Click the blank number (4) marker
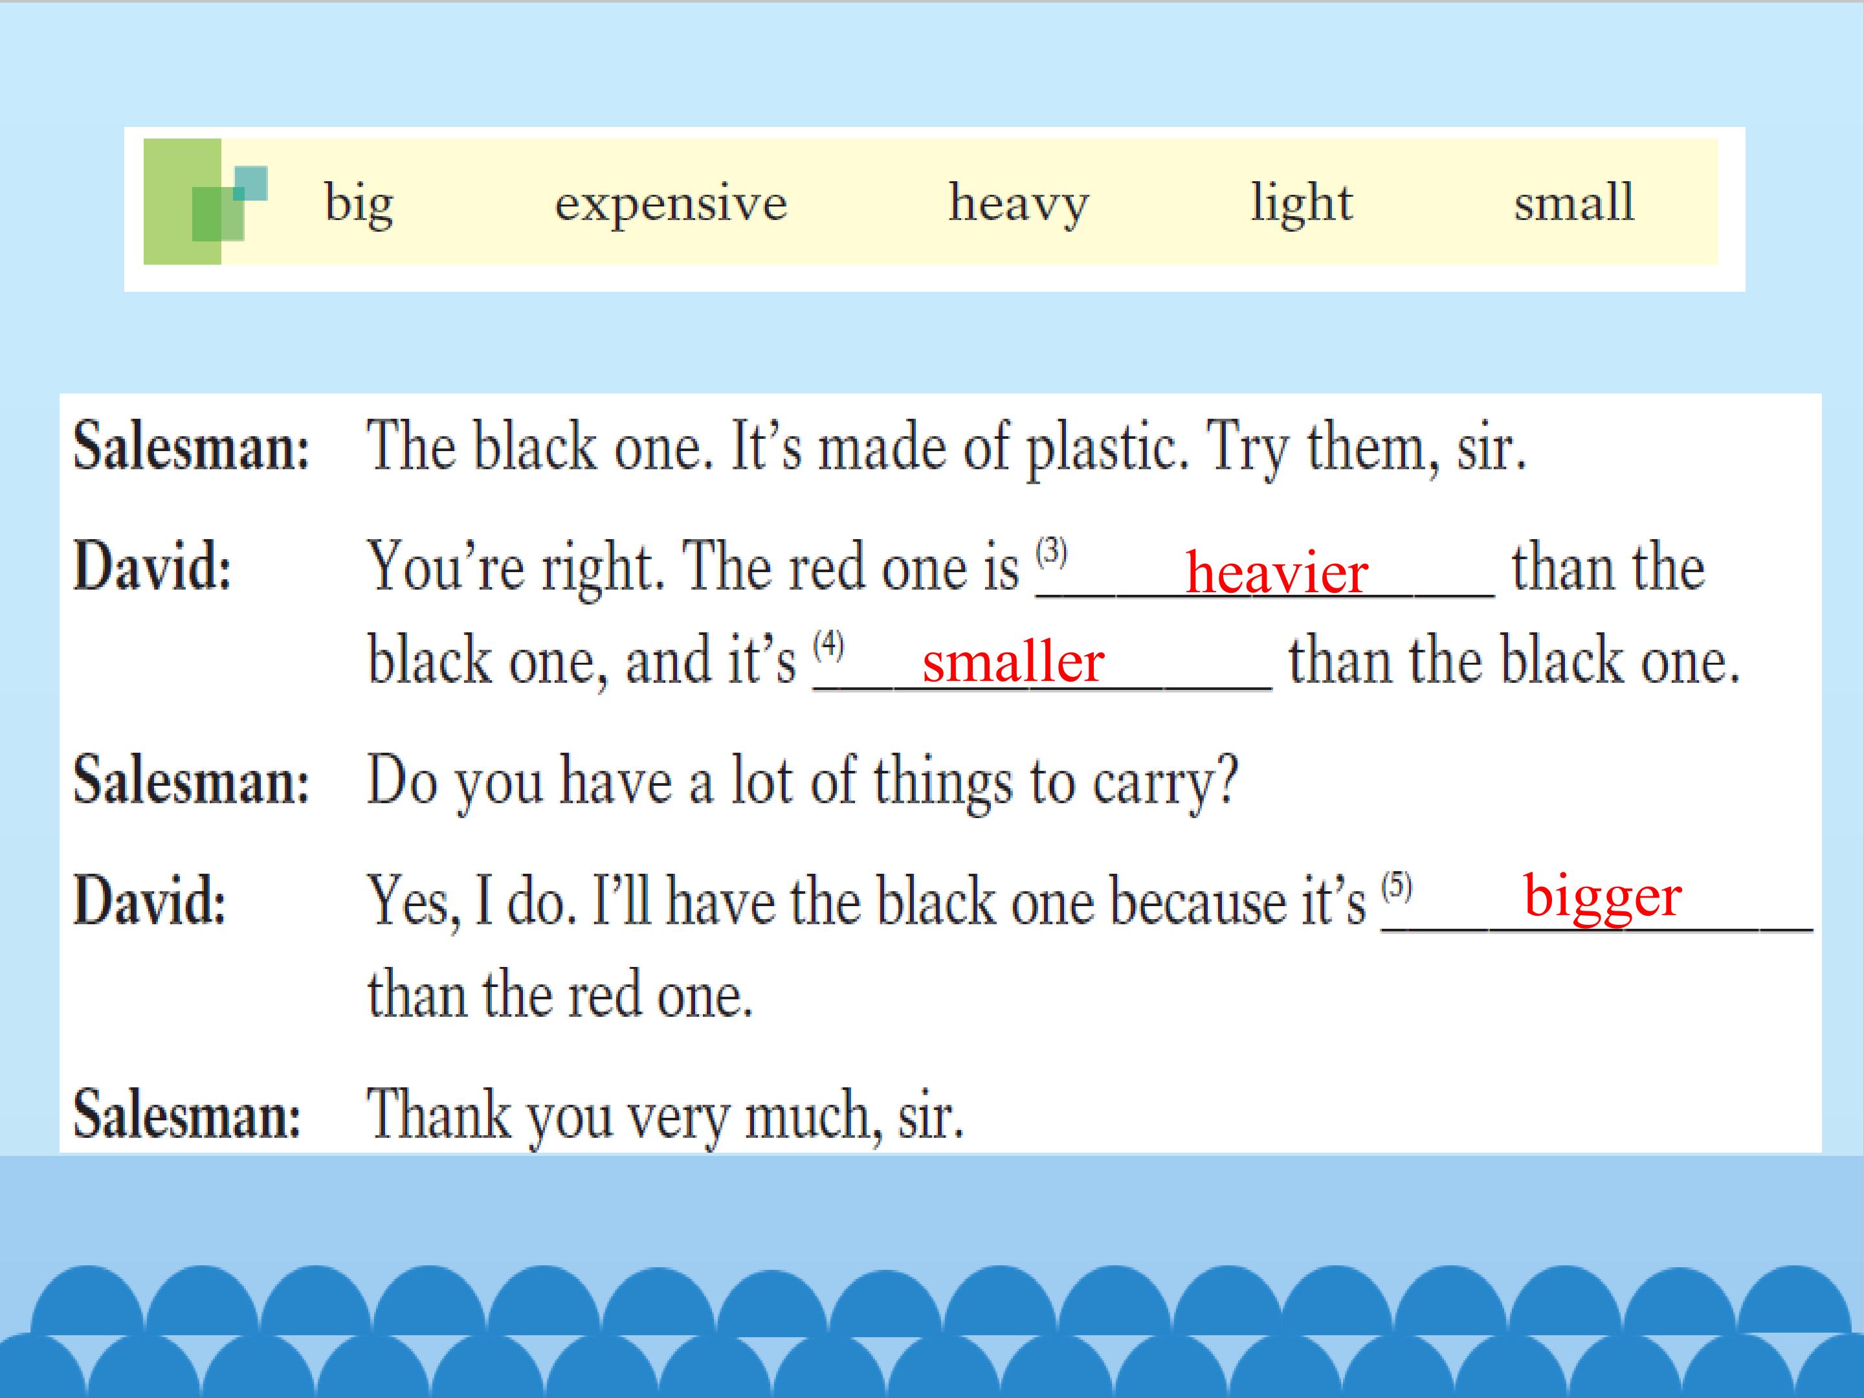 tap(828, 645)
